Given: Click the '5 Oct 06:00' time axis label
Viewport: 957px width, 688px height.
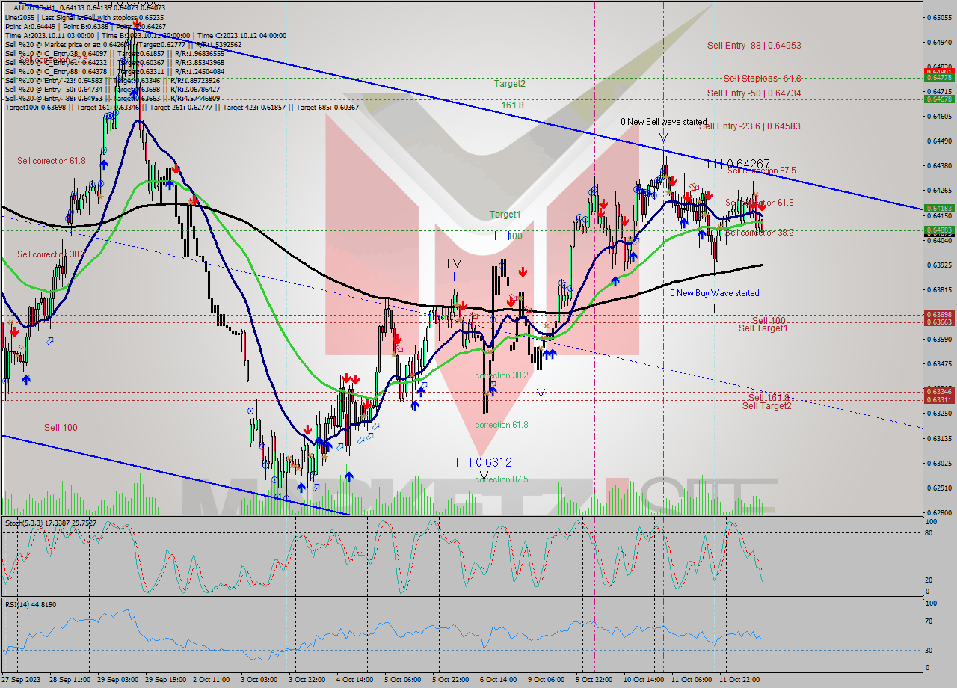Looking at the screenshot, I should coord(403,680).
